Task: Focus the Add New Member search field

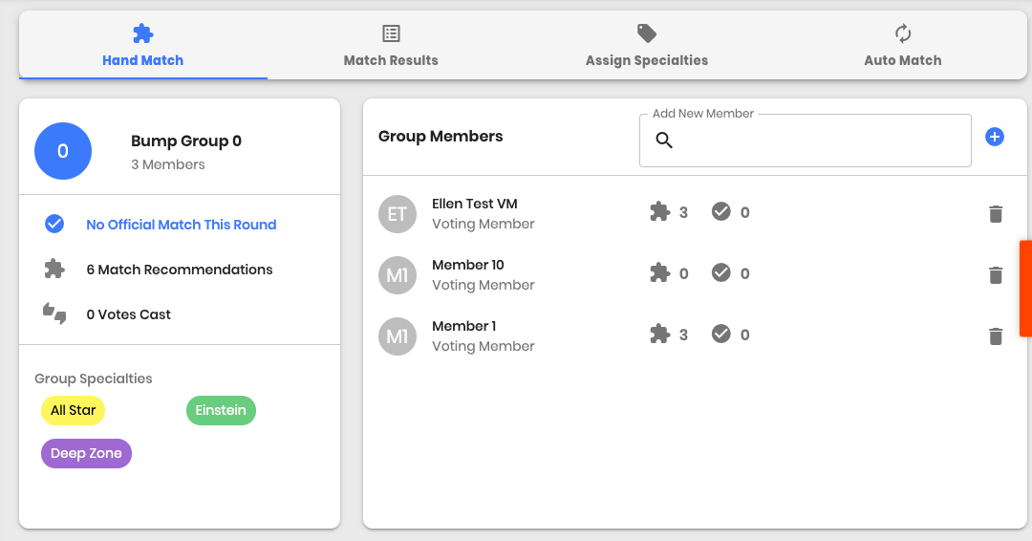Action: [805, 141]
